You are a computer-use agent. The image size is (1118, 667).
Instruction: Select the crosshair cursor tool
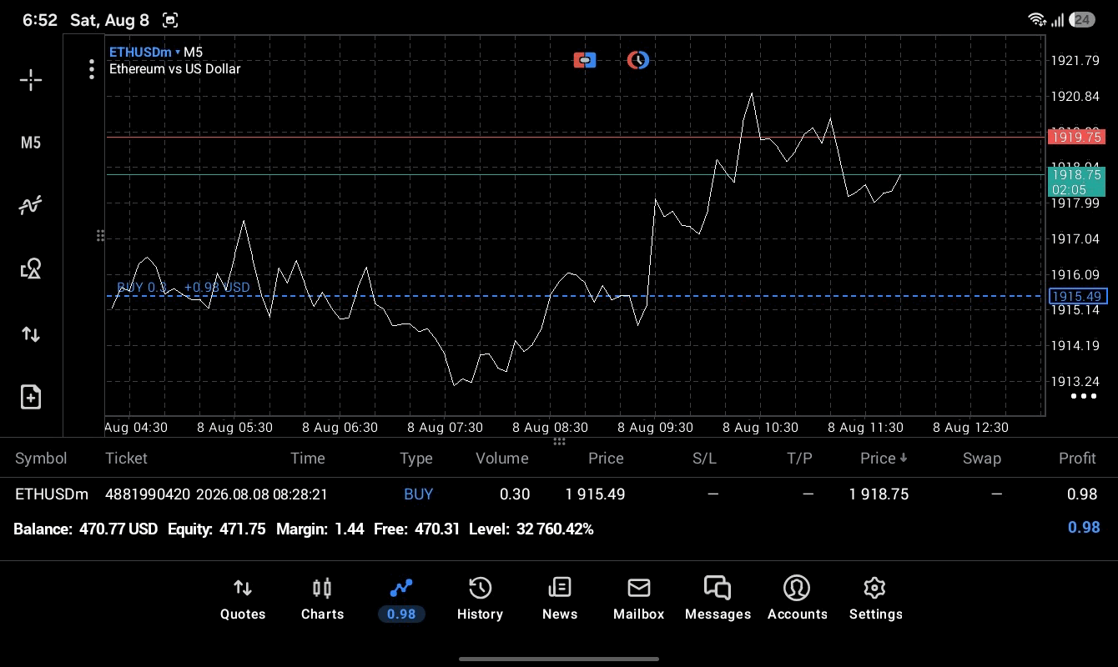31,80
